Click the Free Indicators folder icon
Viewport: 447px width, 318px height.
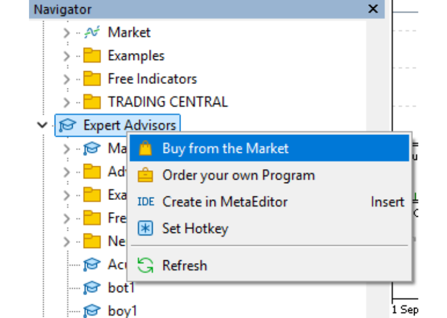92,78
